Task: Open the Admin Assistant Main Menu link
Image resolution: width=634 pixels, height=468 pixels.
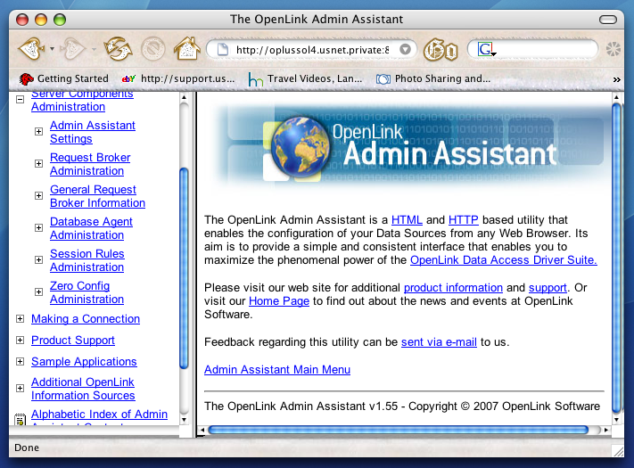Action: click(276, 370)
